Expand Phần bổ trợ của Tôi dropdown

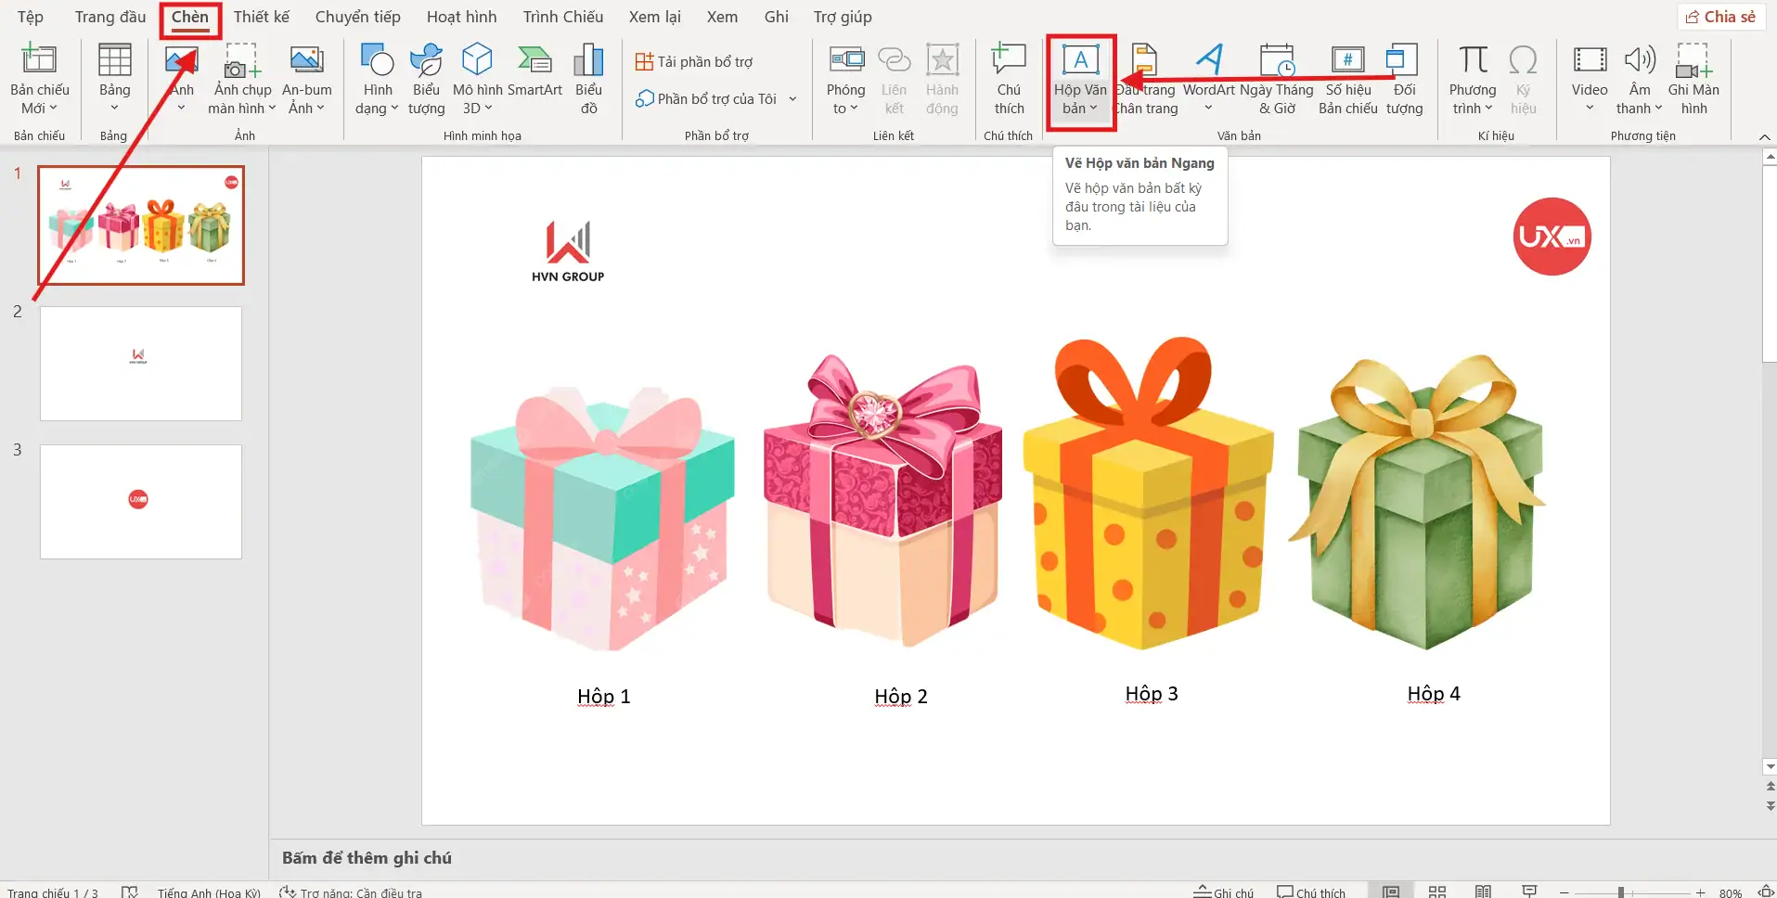pyautogui.click(x=792, y=99)
